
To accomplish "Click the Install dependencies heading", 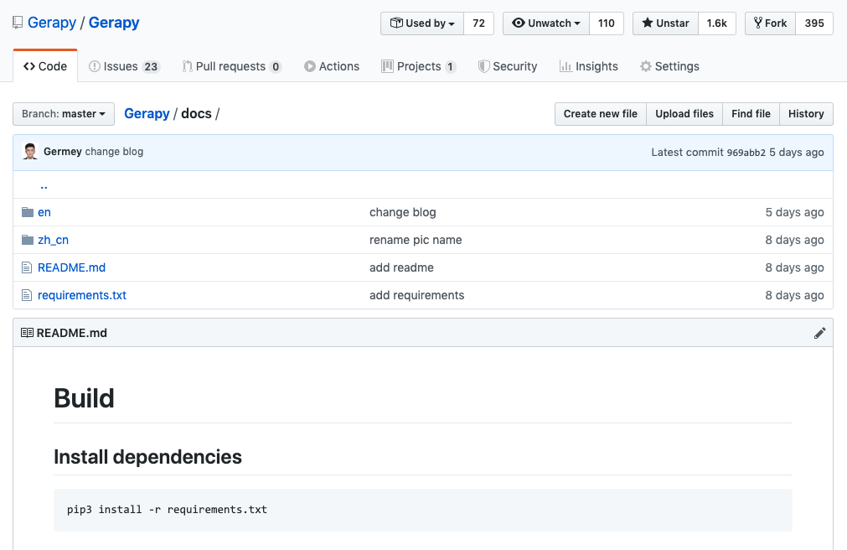I will coord(147,457).
